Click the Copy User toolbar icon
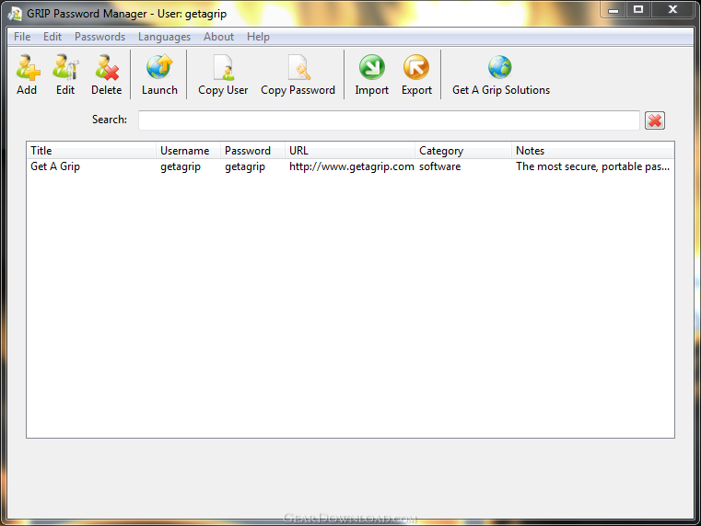 pyautogui.click(x=223, y=67)
